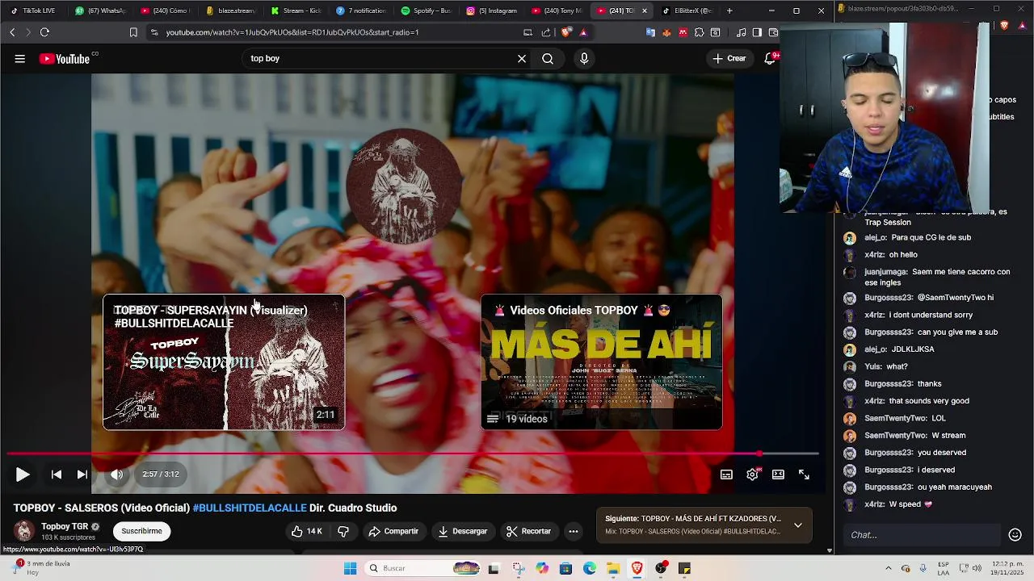
Task: Open the Brave Wallet icon
Action: point(773,32)
